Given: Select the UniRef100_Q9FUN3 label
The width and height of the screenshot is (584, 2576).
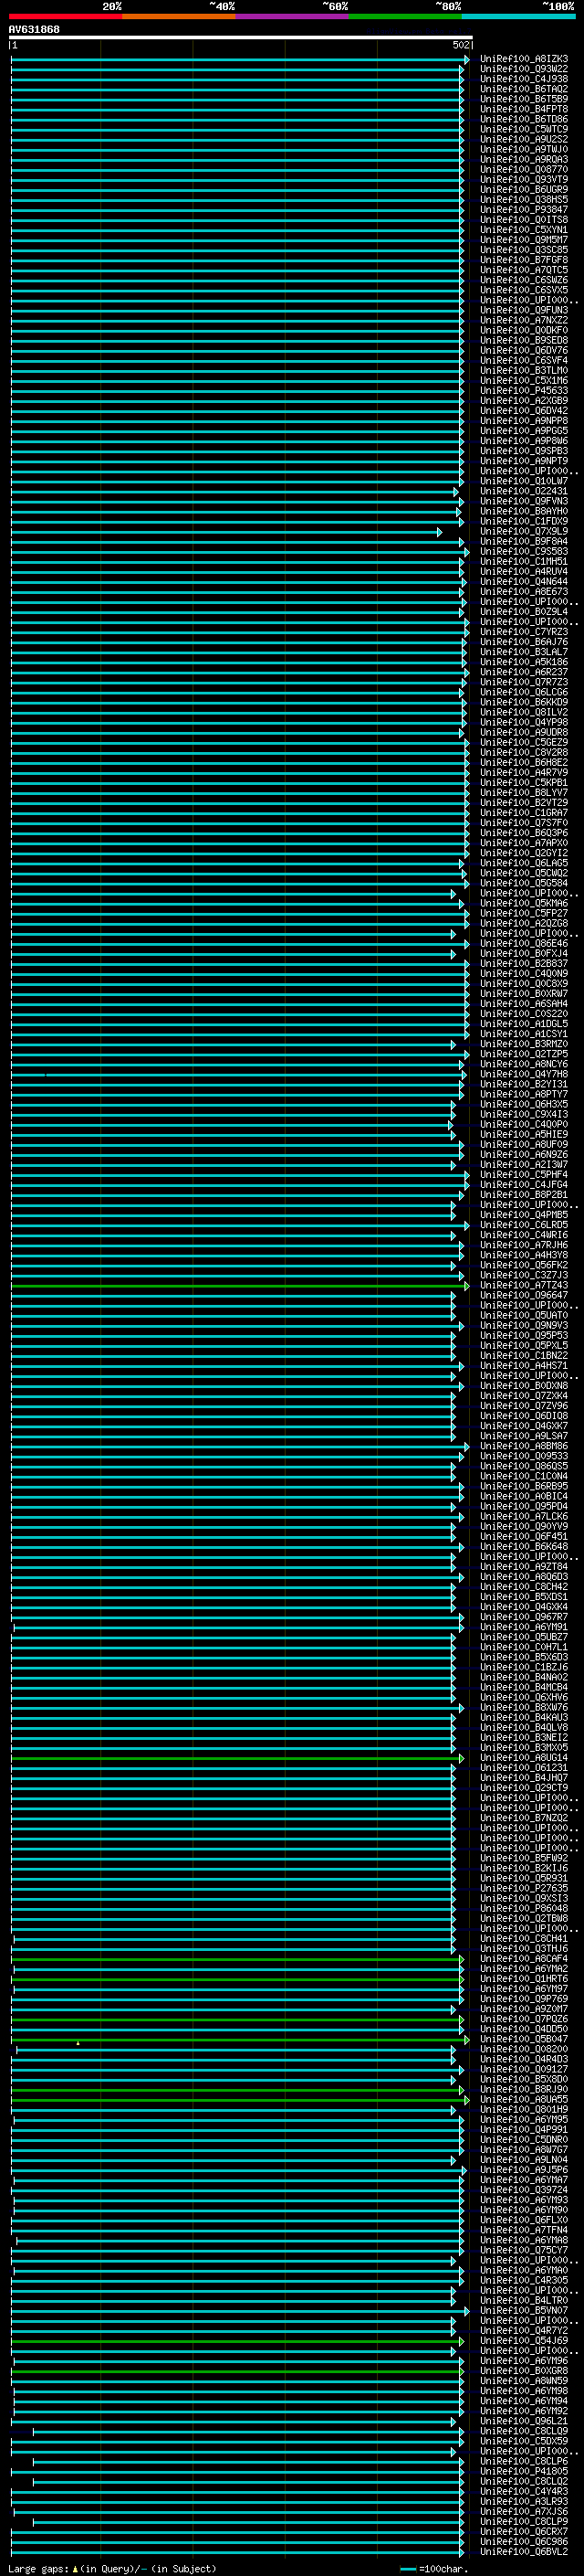Looking at the screenshot, I should (523, 310).
